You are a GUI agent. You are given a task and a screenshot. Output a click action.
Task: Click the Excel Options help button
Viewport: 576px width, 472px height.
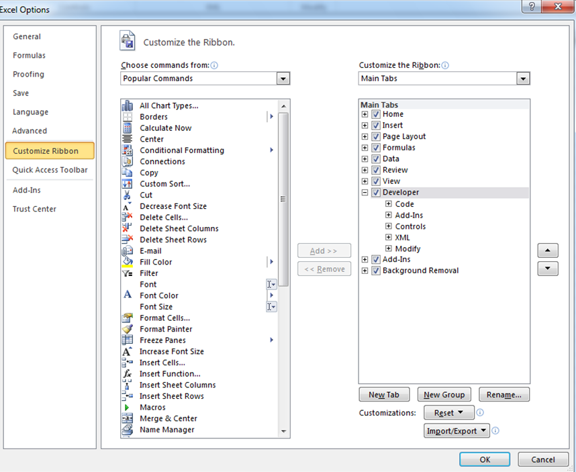pyautogui.click(x=531, y=7)
